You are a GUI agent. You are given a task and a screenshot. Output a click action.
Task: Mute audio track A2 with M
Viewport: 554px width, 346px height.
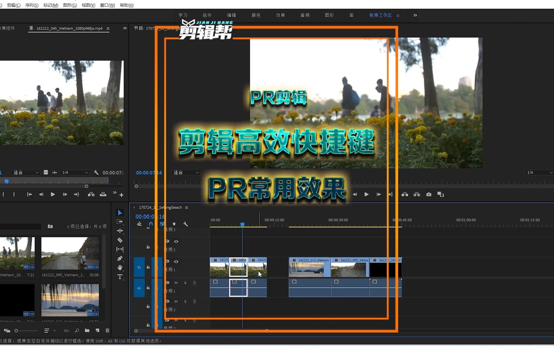(176, 301)
